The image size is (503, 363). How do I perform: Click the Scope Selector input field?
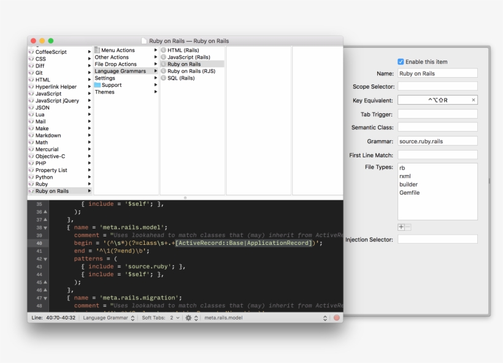click(437, 86)
